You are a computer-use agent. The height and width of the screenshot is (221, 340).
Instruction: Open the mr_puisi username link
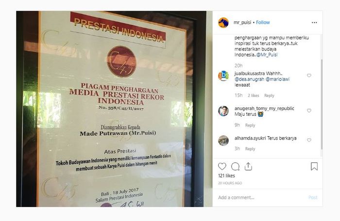coord(242,22)
